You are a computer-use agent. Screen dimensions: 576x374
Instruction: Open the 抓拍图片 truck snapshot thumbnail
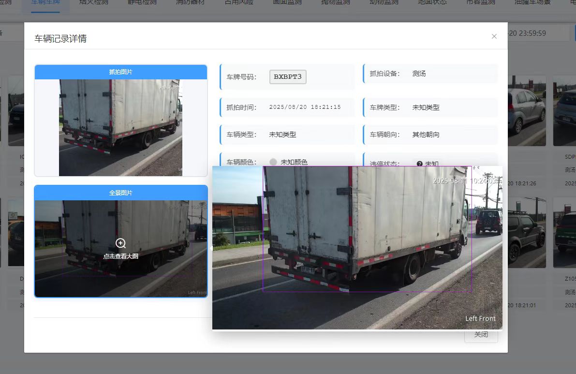[120, 127]
